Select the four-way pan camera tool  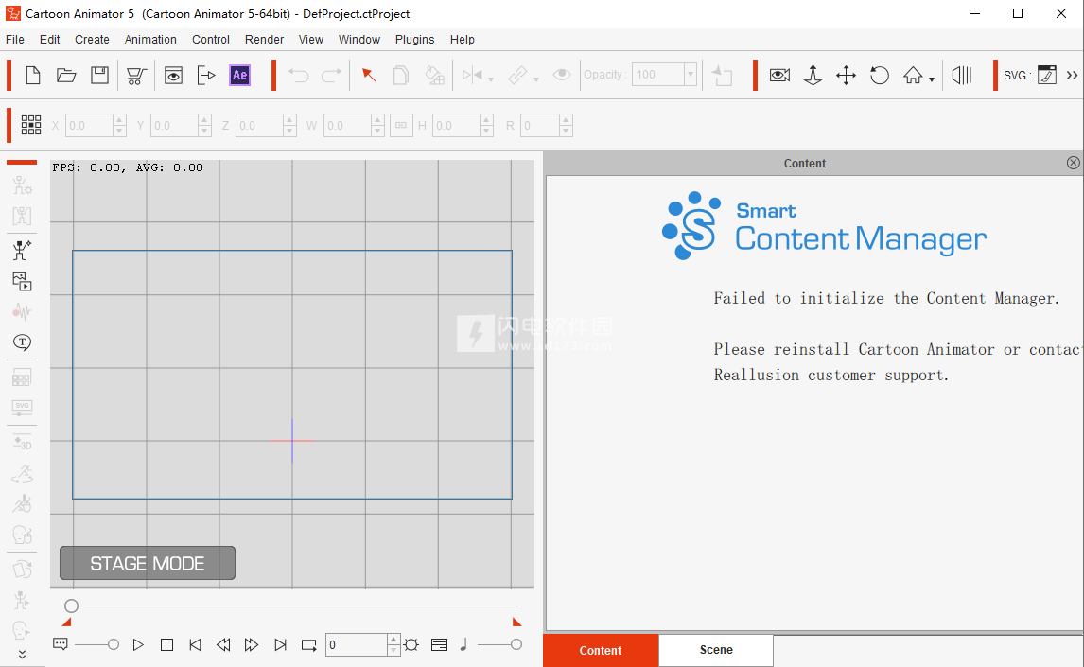click(x=847, y=75)
